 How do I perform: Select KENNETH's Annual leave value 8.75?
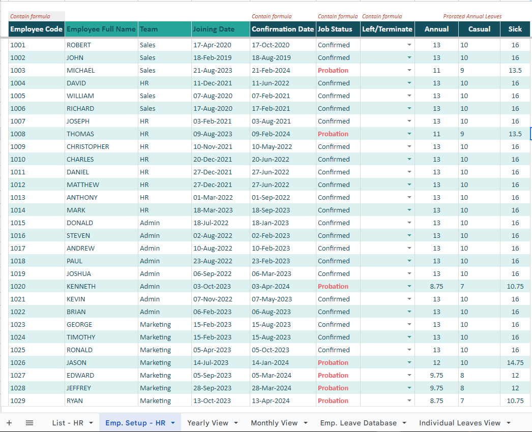[436, 286]
